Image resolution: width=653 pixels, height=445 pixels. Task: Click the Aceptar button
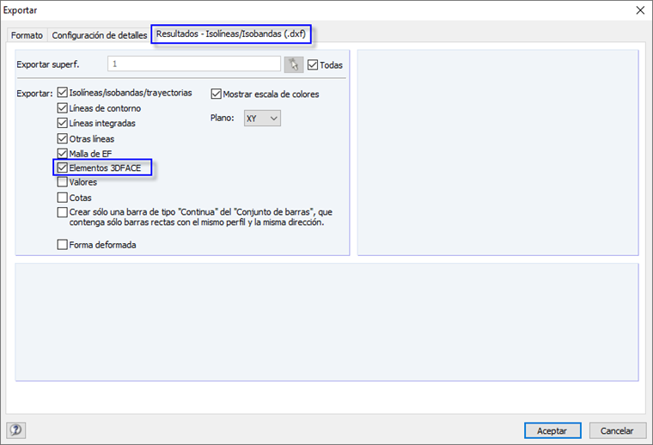coord(552,430)
